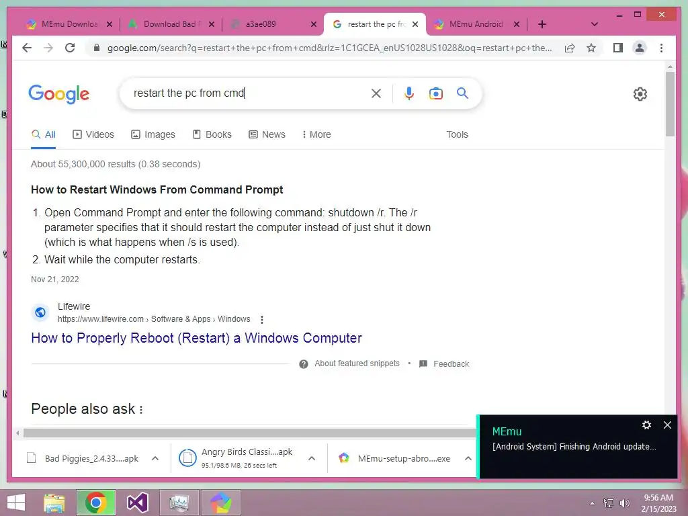
Task: View site information via padlock icon
Action: (x=97, y=48)
